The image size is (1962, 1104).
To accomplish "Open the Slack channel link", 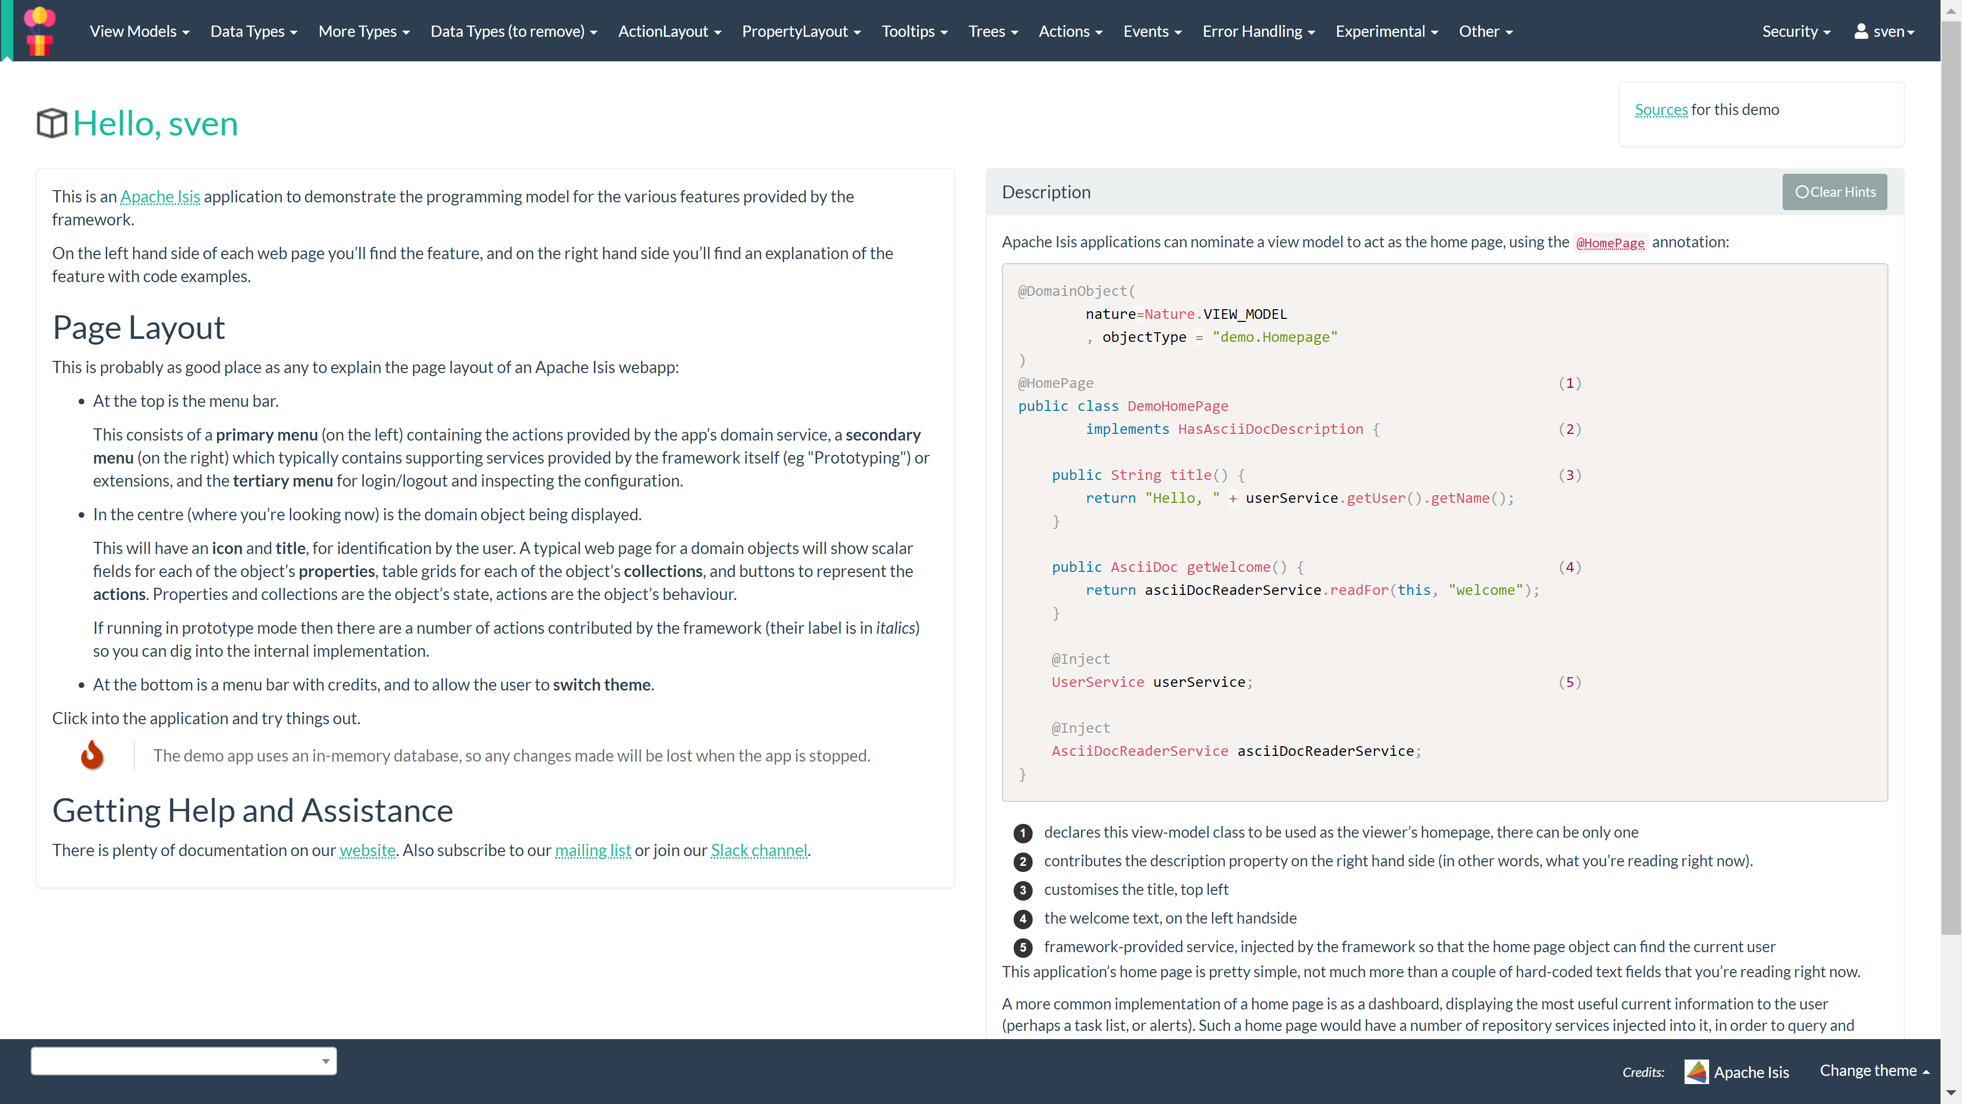I will pyautogui.click(x=759, y=850).
